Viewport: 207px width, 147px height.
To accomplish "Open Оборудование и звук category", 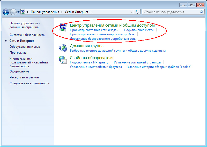I will coord(25,47).
